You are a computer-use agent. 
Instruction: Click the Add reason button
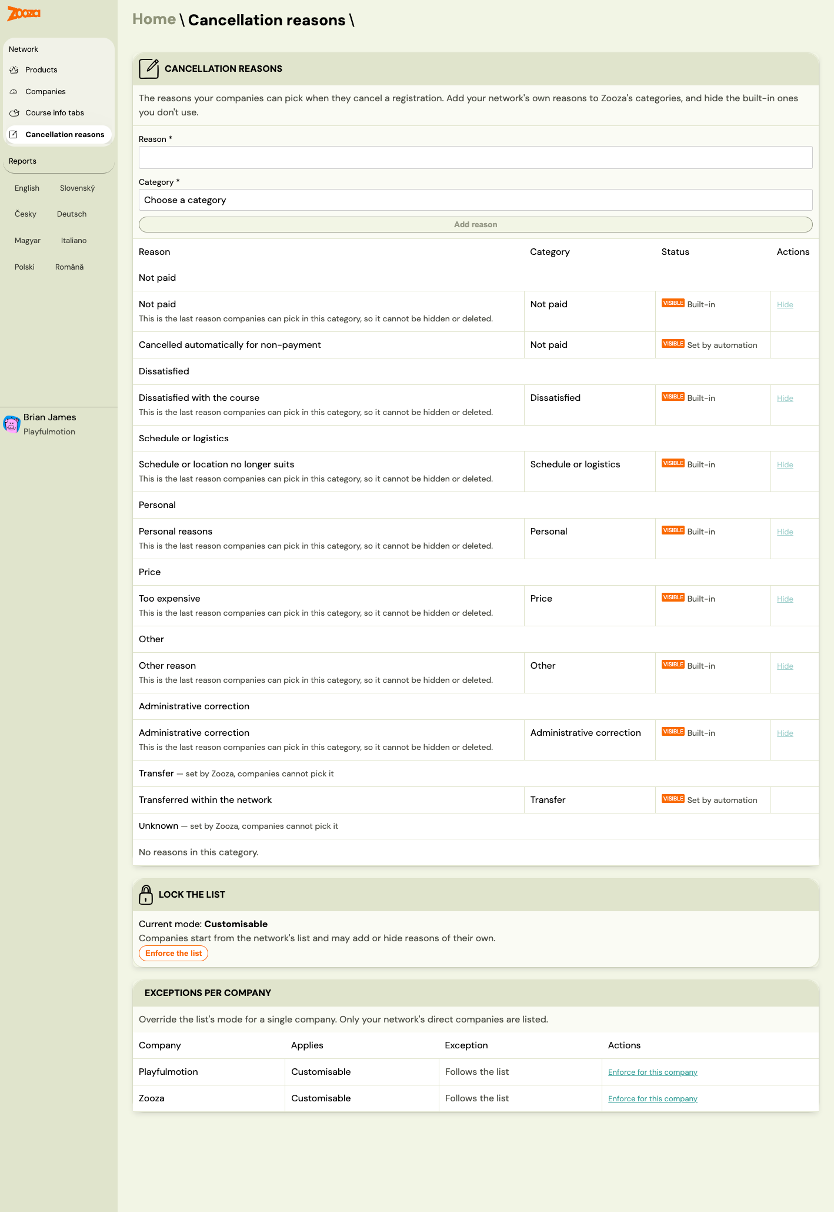click(x=475, y=224)
